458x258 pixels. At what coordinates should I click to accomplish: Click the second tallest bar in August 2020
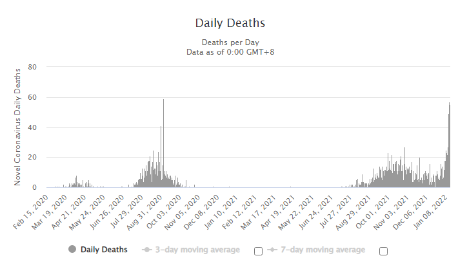pos(161,156)
